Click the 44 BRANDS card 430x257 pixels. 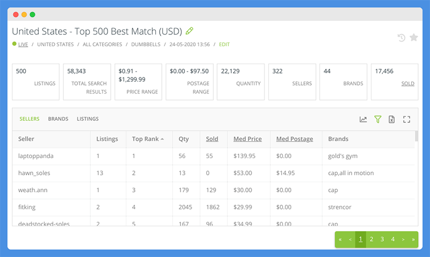coord(343,82)
